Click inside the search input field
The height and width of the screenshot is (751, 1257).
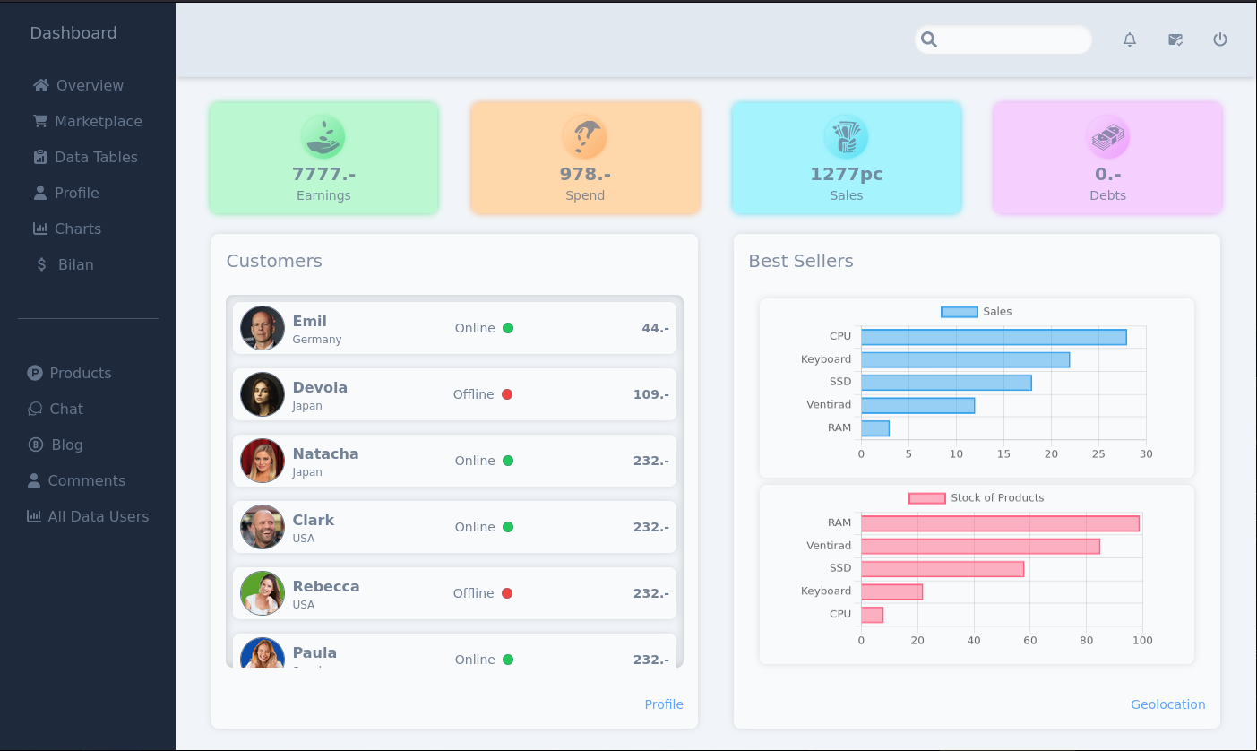pos(1012,39)
